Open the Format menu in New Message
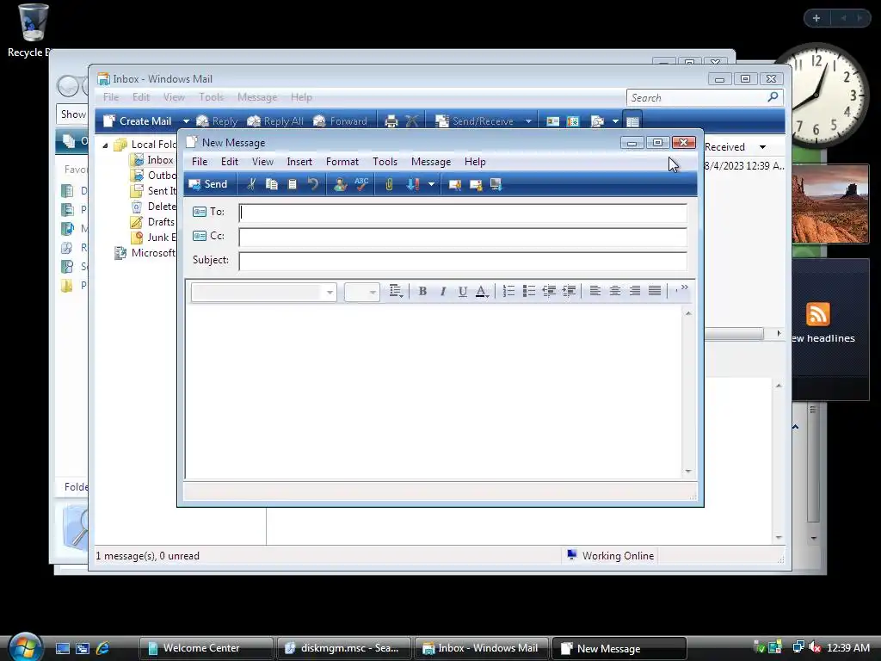This screenshot has height=661, width=881. coord(342,162)
